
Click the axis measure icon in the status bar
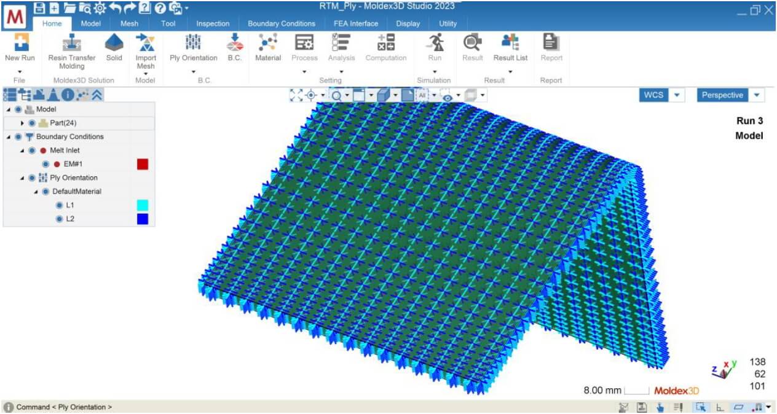click(x=719, y=407)
